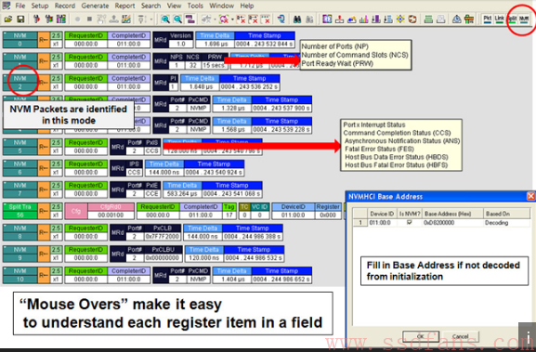Click the Register 0x000 field
The height and width of the screenshot is (352, 536).
(328, 211)
